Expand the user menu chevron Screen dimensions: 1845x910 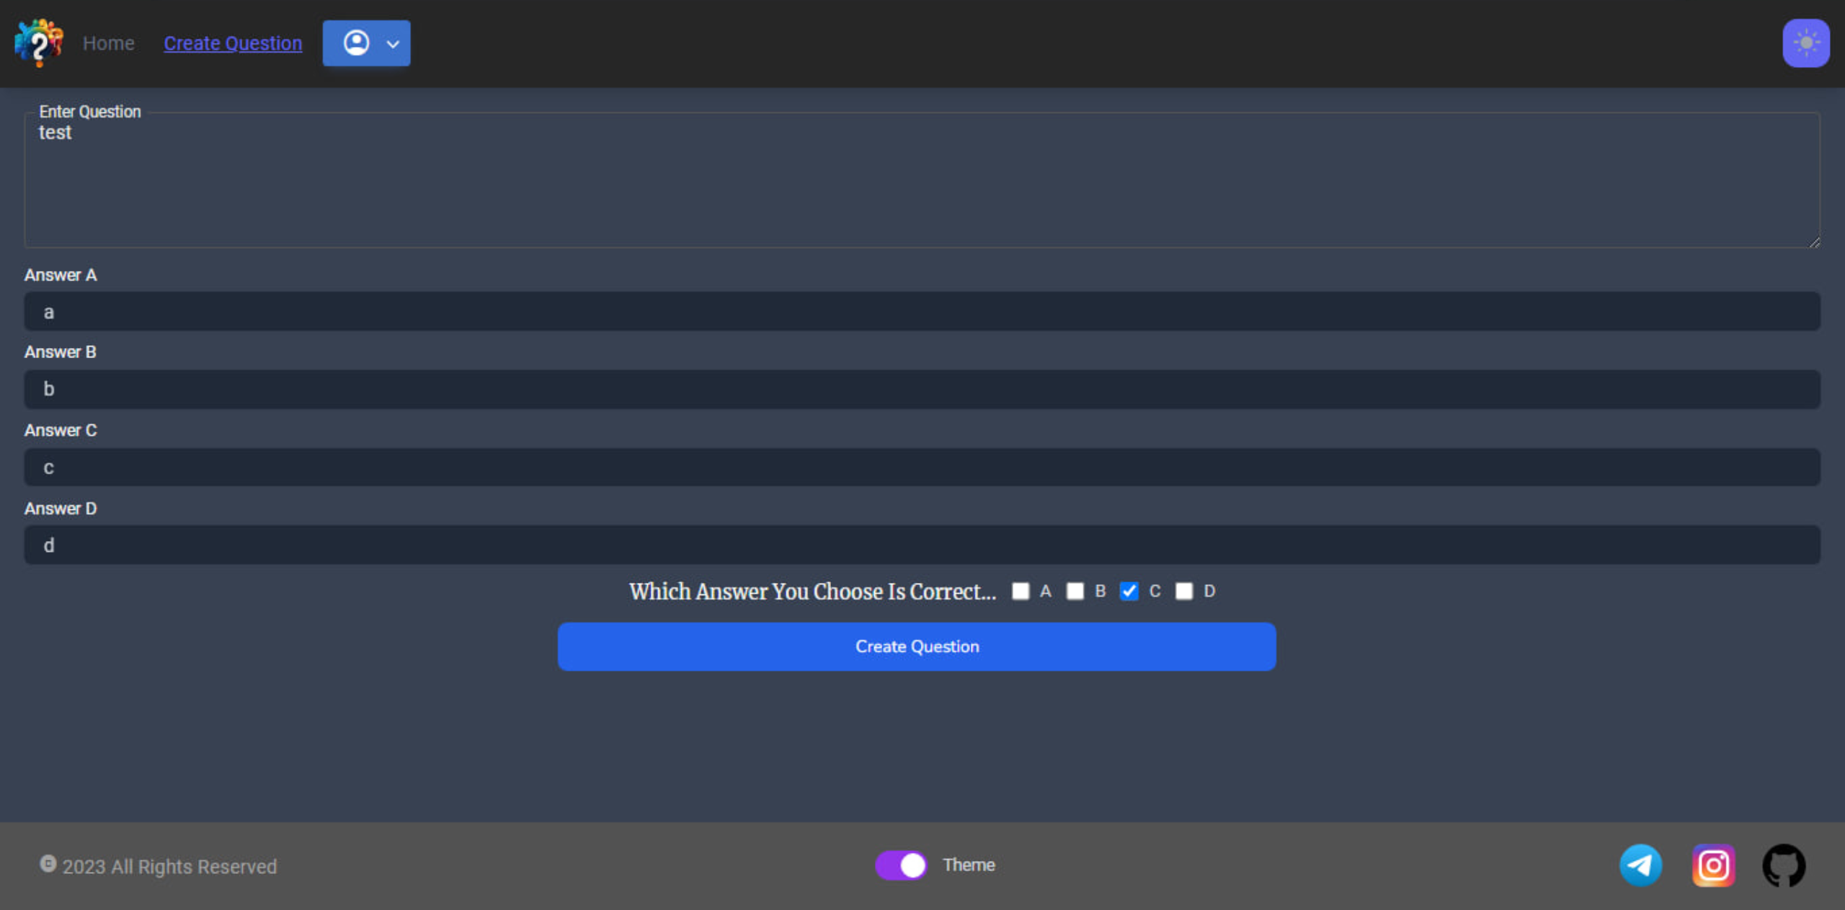coord(393,44)
